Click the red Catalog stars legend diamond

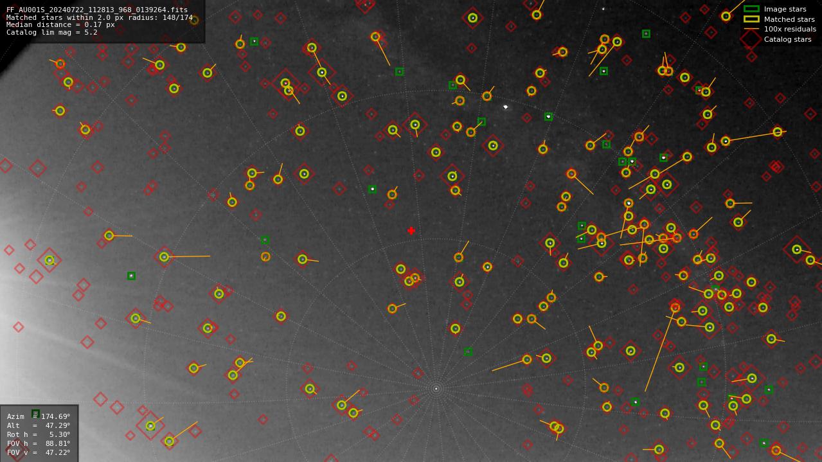click(x=751, y=39)
